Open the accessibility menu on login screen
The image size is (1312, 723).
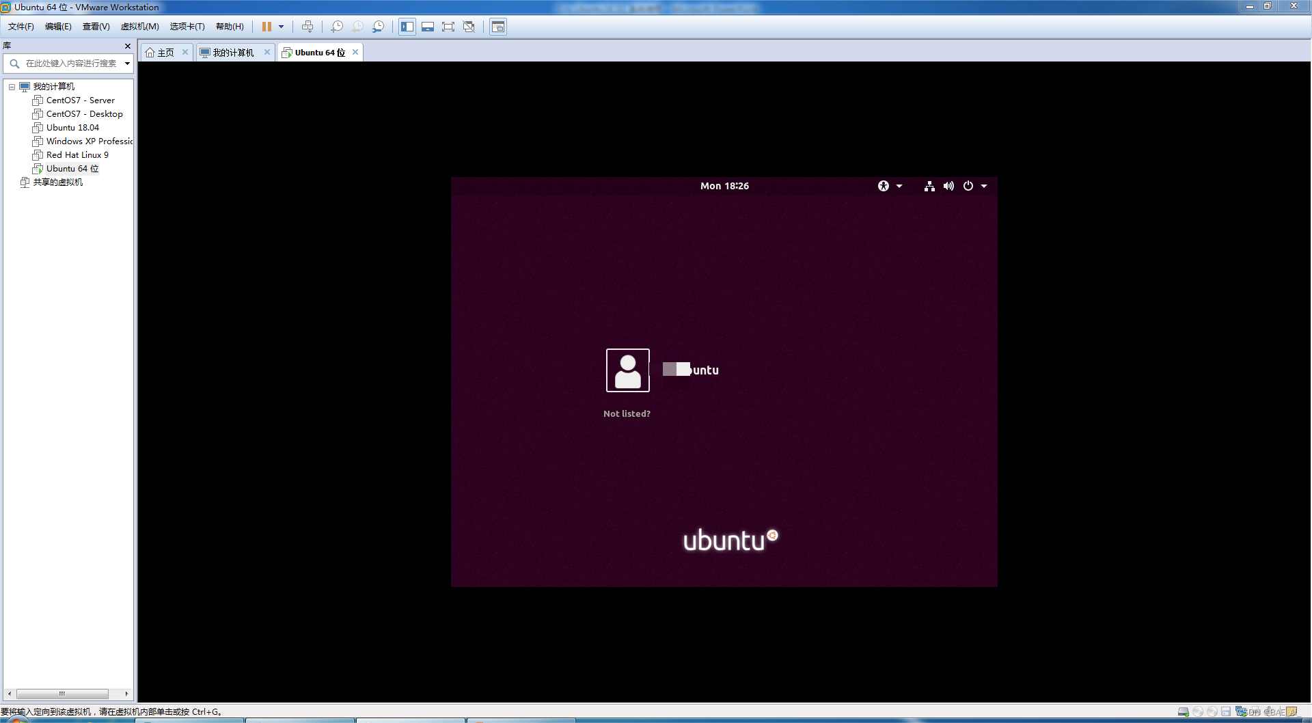point(884,186)
